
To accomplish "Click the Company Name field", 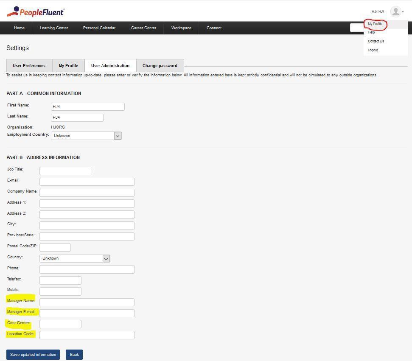I will click(x=87, y=193).
